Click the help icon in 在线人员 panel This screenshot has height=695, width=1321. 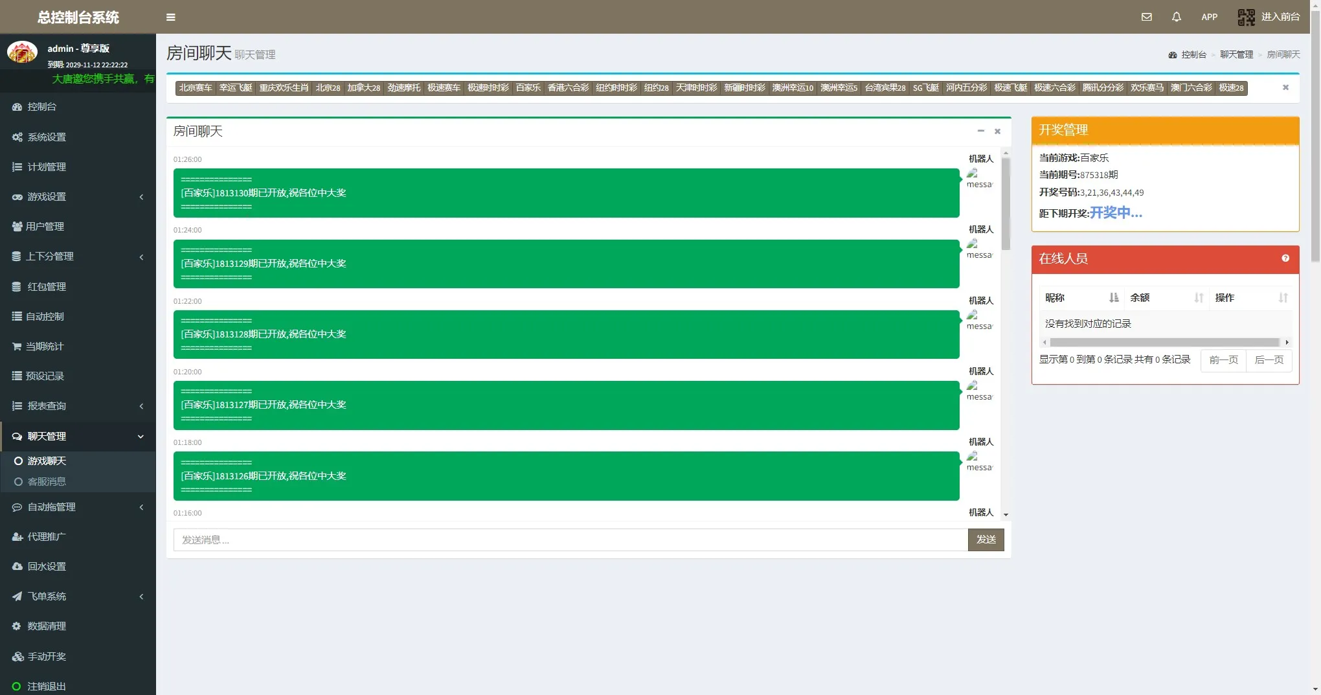pos(1285,258)
